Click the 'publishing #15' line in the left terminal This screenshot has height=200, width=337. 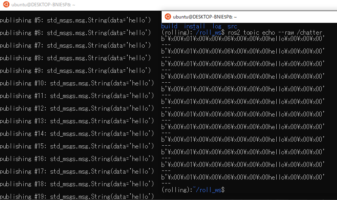click(x=77, y=146)
